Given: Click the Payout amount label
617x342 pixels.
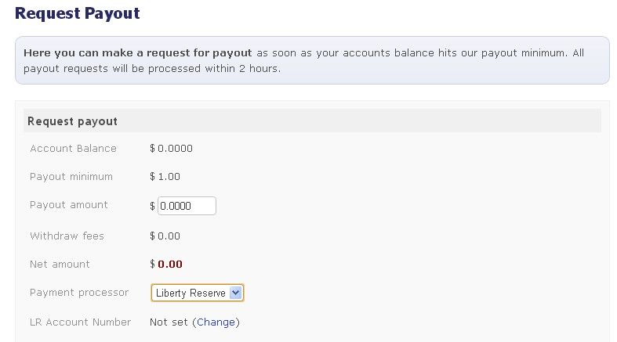Looking at the screenshot, I should 69,205.
